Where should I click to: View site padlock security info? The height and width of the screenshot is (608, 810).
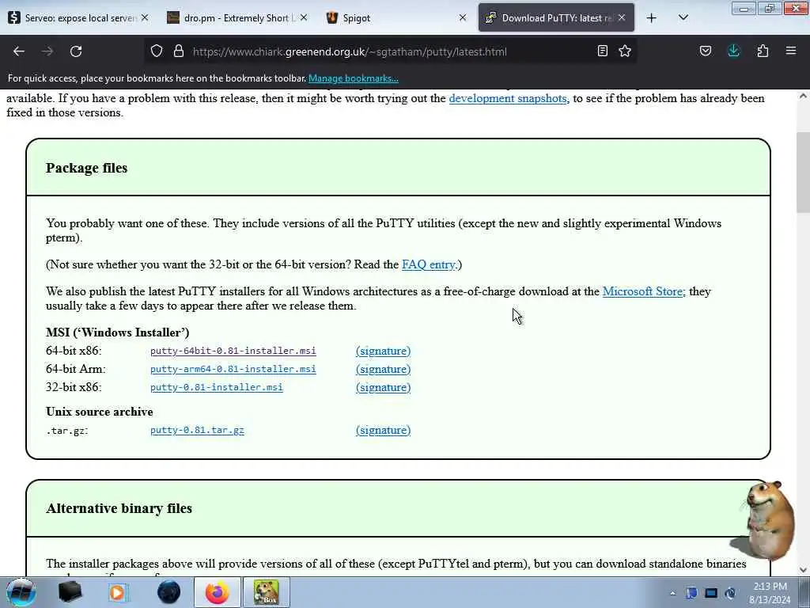click(179, 51)
